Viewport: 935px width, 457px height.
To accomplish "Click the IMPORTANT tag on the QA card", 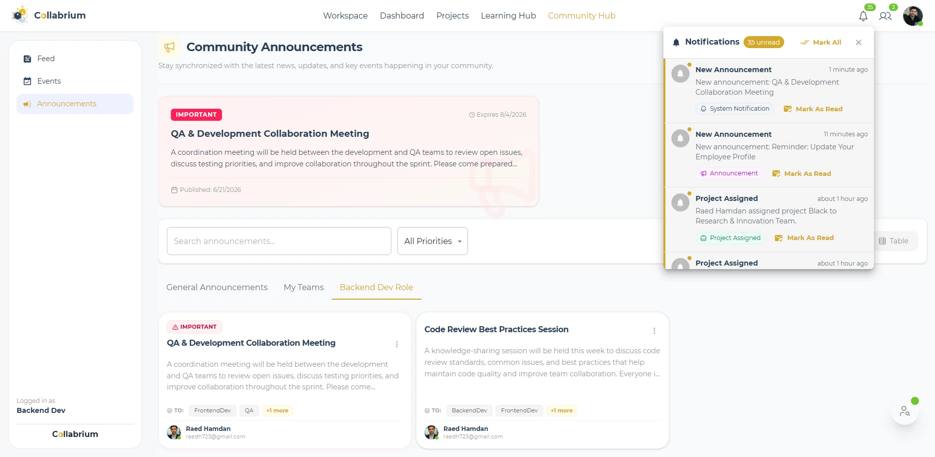I will [194, 327].
